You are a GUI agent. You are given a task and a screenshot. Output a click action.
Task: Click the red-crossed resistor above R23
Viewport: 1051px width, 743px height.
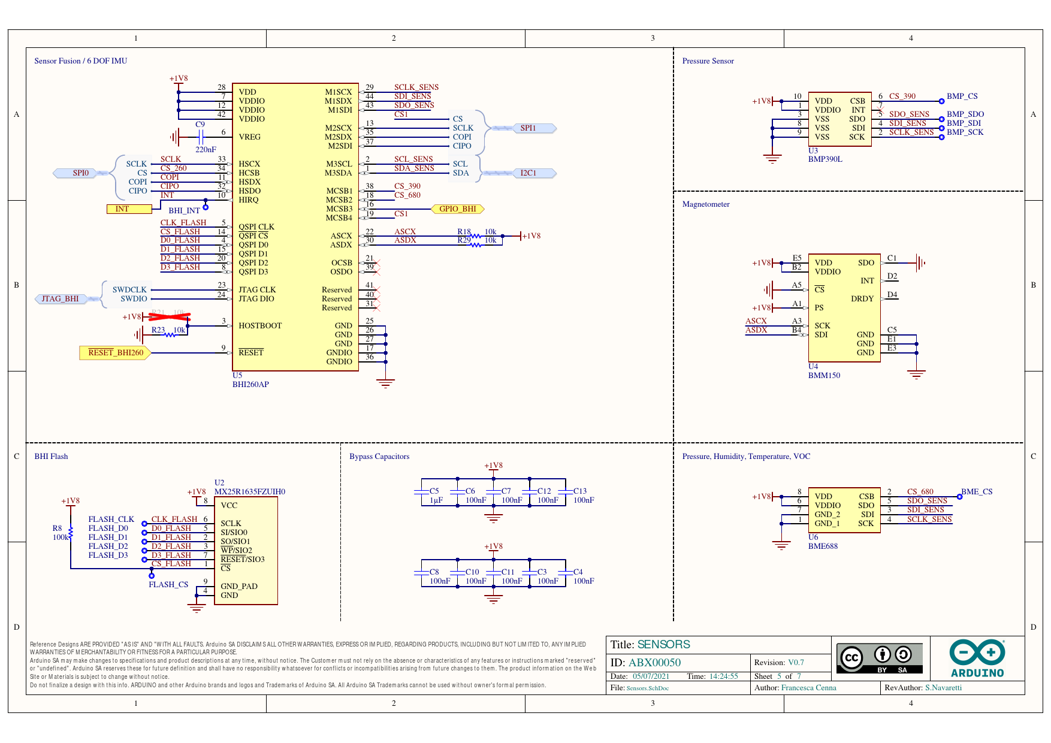click(x=171, y=316)
